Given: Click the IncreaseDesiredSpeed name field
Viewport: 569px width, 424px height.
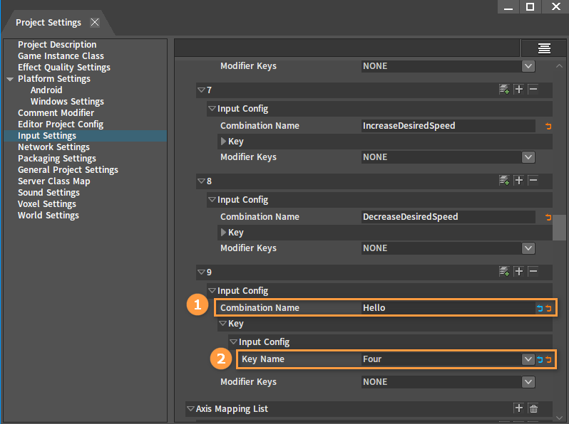Looking at the screenshot, I should coord(448,126).
